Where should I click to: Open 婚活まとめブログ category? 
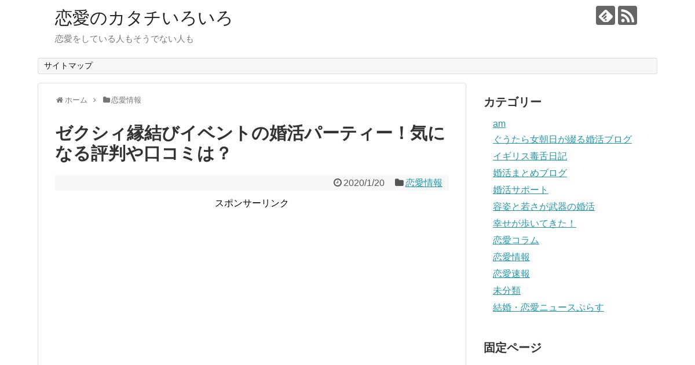(530, 173)
